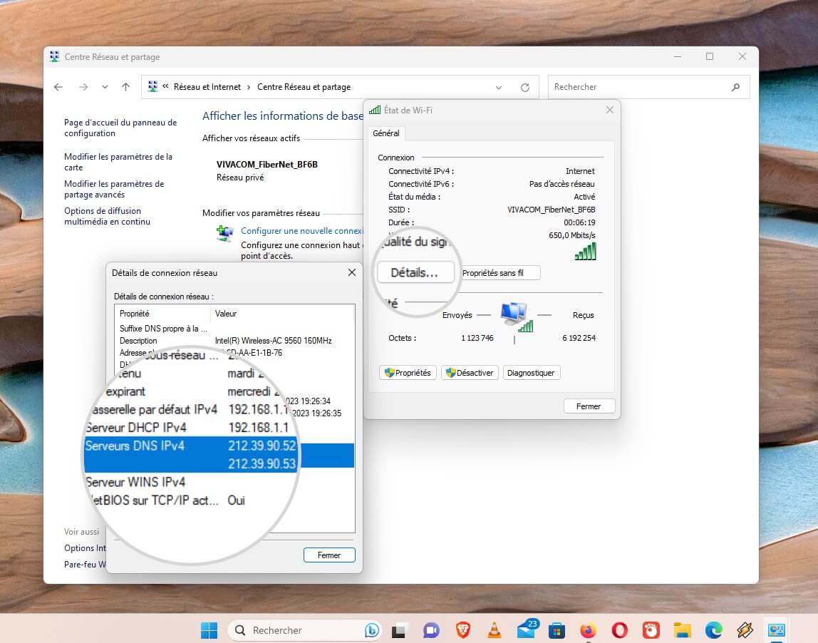
Task: Click the Connectivité IPv4 Internet value
Action: click(580, 171)
